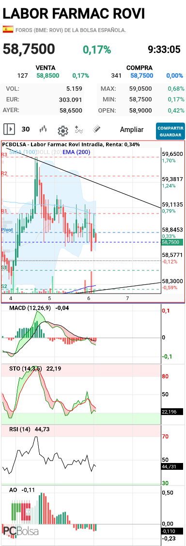
Task: Click the R1 resistance label
Action: click(4, 211)
